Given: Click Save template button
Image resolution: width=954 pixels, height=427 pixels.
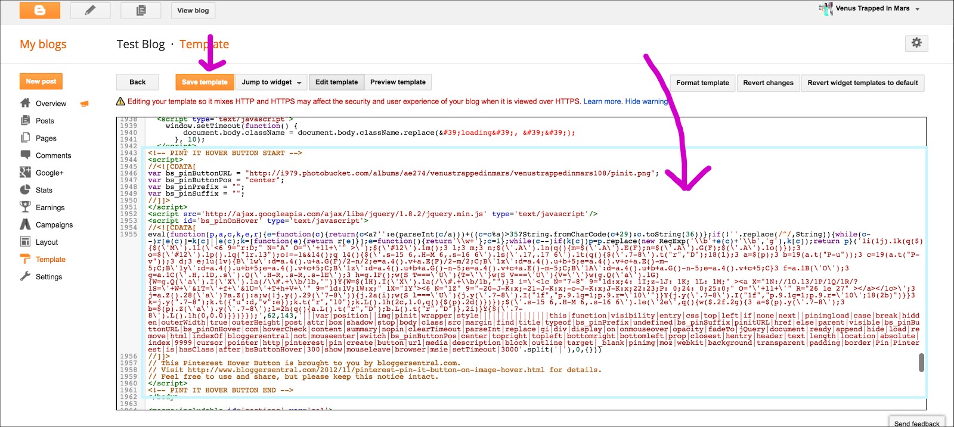Looking at the screenshot, I should click(205, 82).
